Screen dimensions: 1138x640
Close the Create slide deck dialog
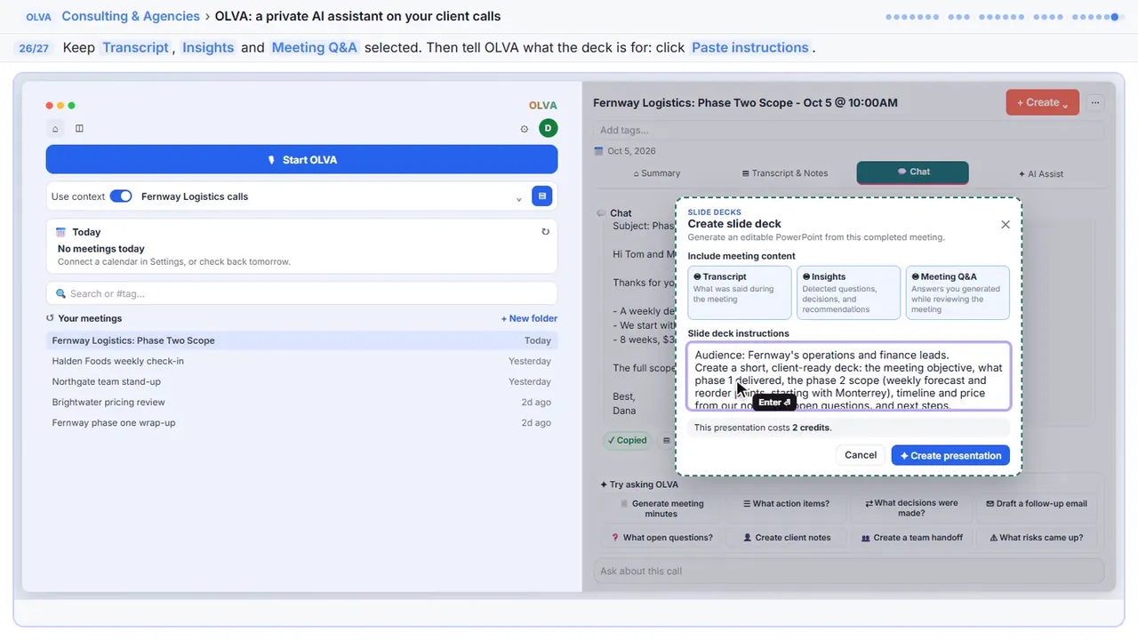(1006, 225)
